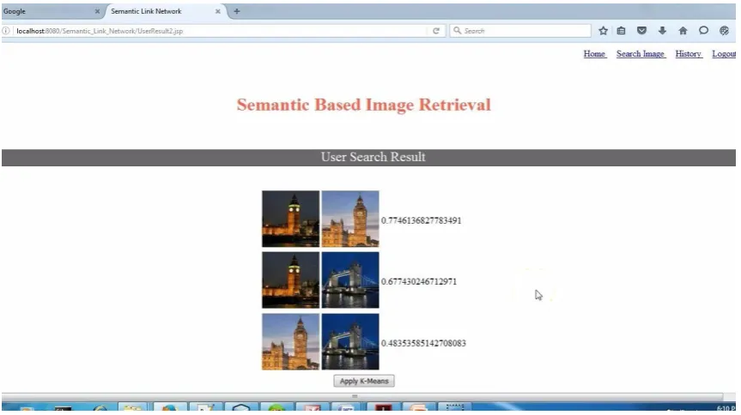Click the chat bubble toolbar icon
The height and width of the screenshot is (415, 741).
click(704, 31)
